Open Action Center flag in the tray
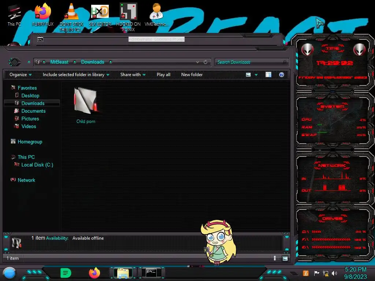The height and width of the screenshot is (281, 375). 316,273
